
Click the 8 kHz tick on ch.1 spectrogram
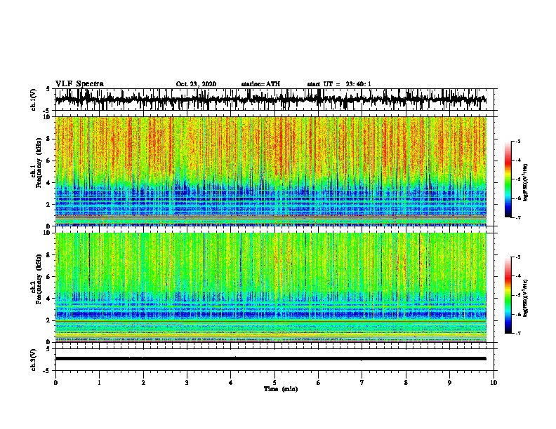click(48, 139)
